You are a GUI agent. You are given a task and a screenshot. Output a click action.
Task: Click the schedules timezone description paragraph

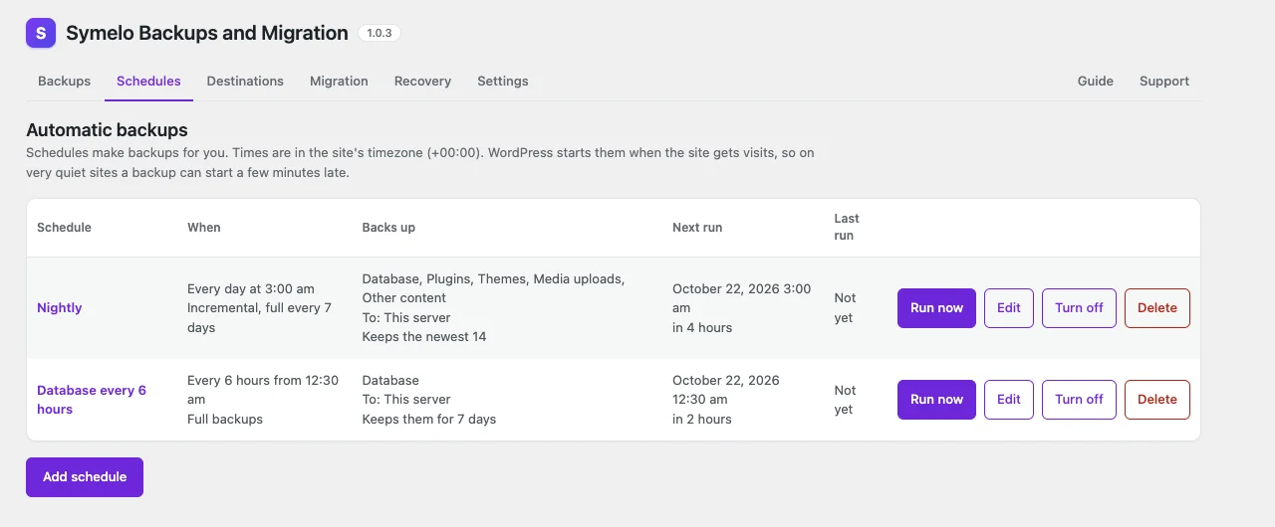[420, 163]
